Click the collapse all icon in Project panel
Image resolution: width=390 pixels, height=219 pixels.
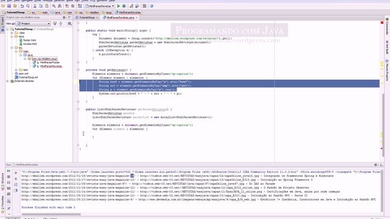61,24
